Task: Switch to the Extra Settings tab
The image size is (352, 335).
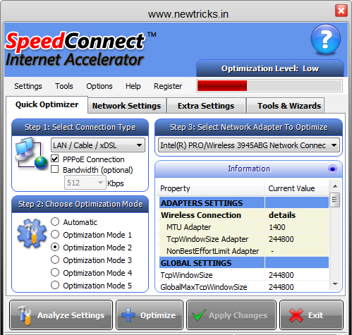Action: point(206,106)
